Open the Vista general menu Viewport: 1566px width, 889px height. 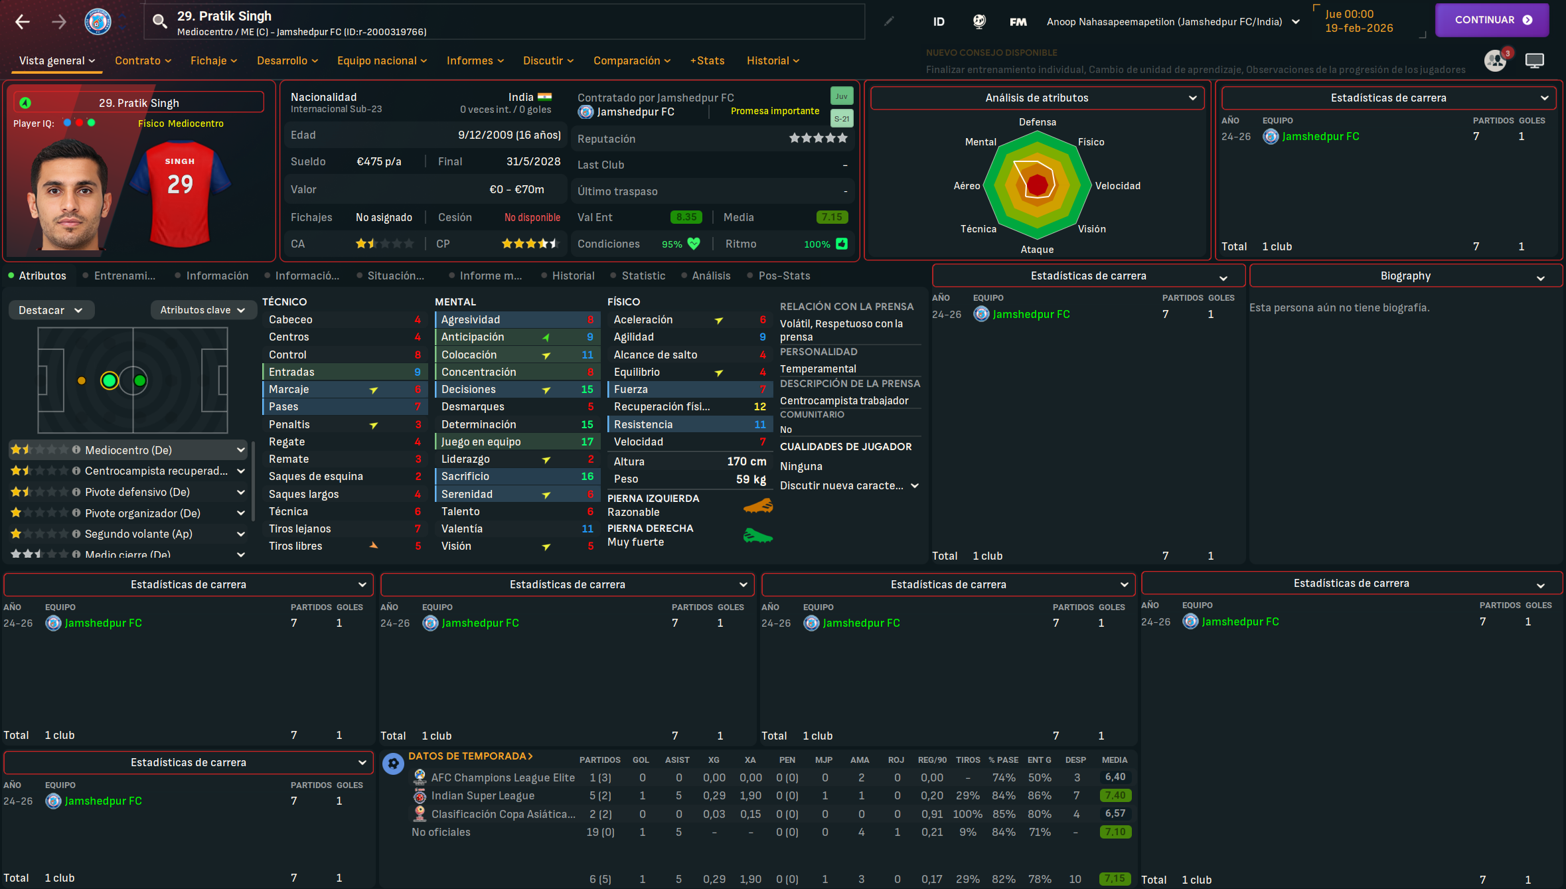tap(57, 60)
